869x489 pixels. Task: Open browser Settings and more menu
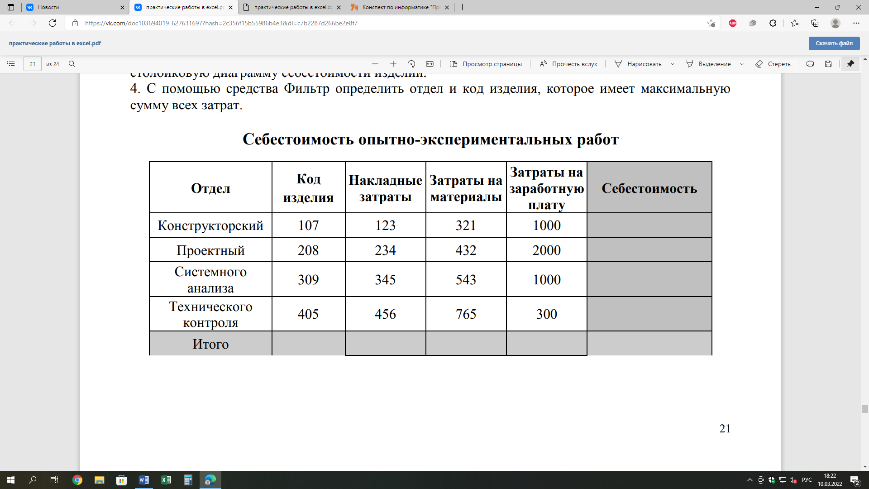856,23
